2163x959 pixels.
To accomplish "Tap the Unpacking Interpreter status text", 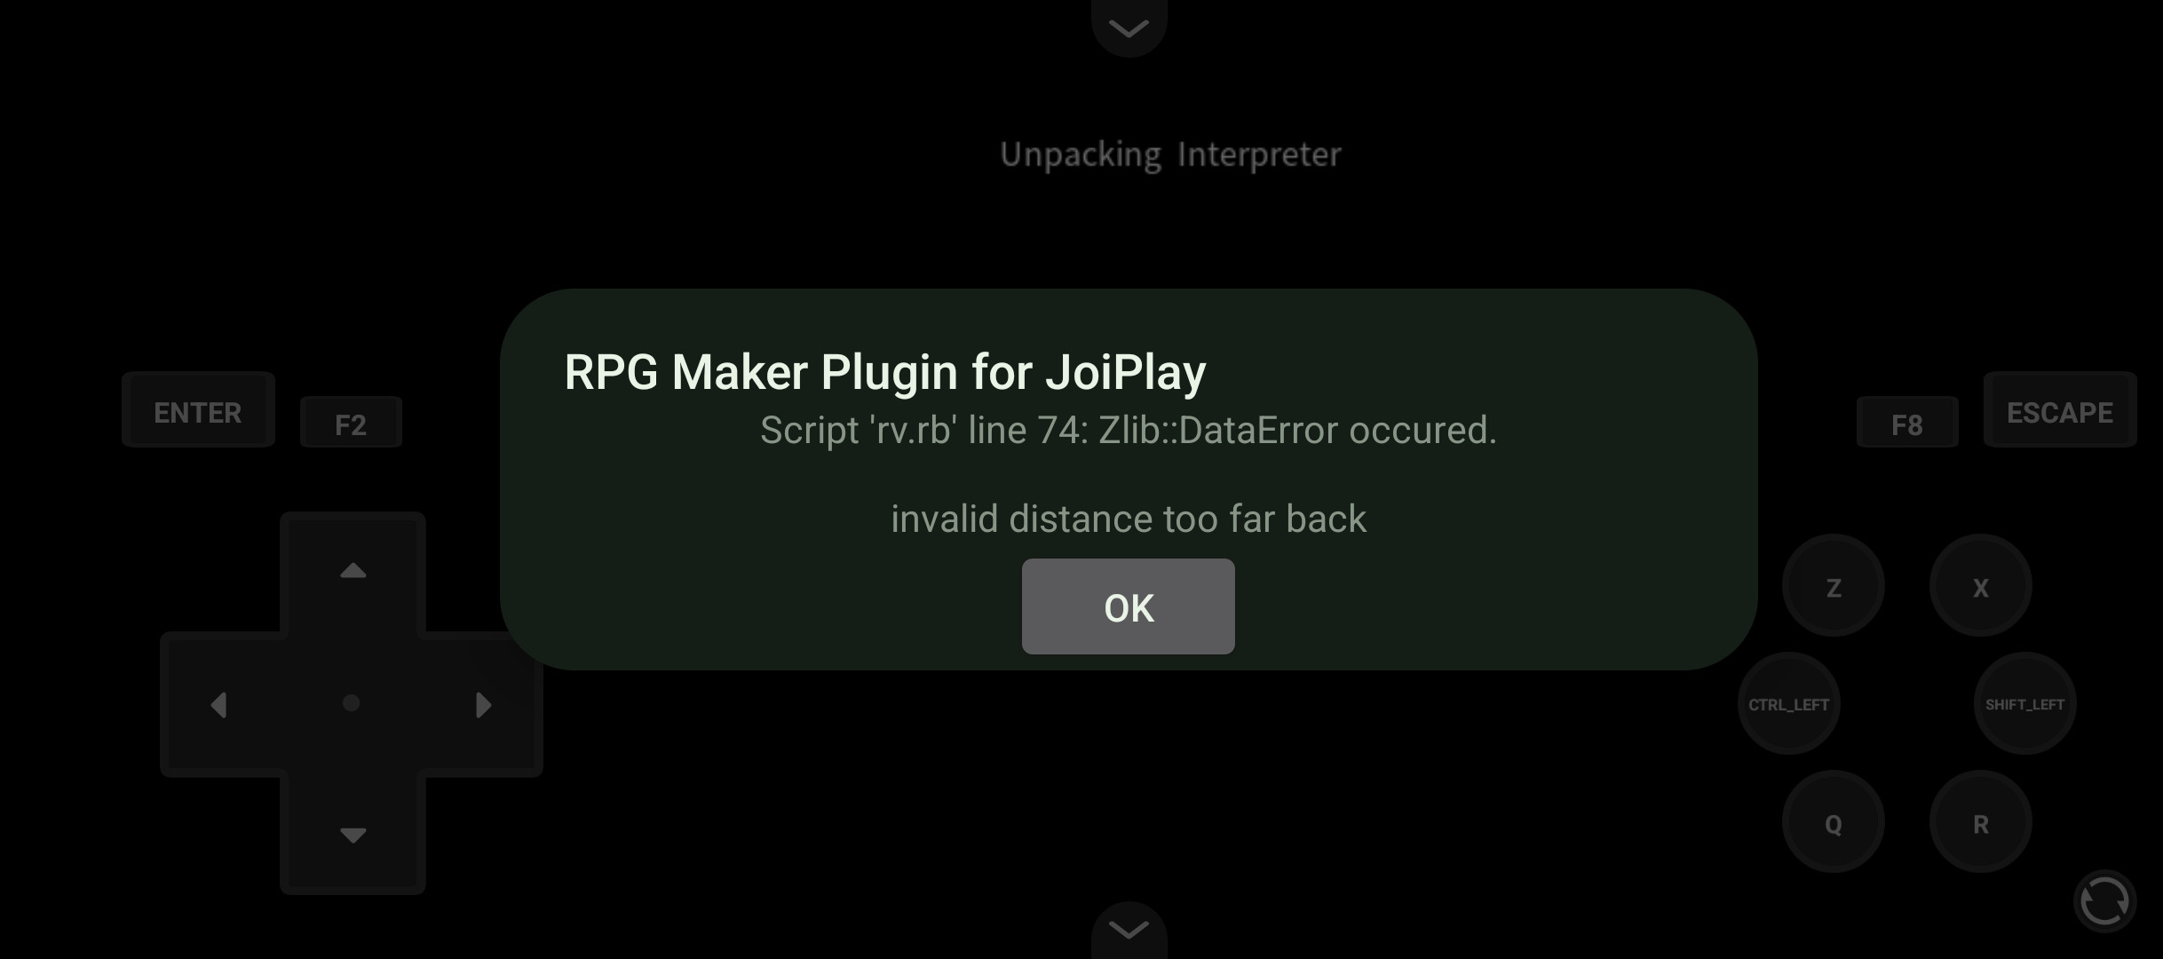I will point(1170,155).
